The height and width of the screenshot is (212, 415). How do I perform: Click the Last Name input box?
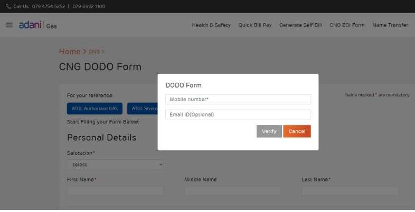(350, 191)
